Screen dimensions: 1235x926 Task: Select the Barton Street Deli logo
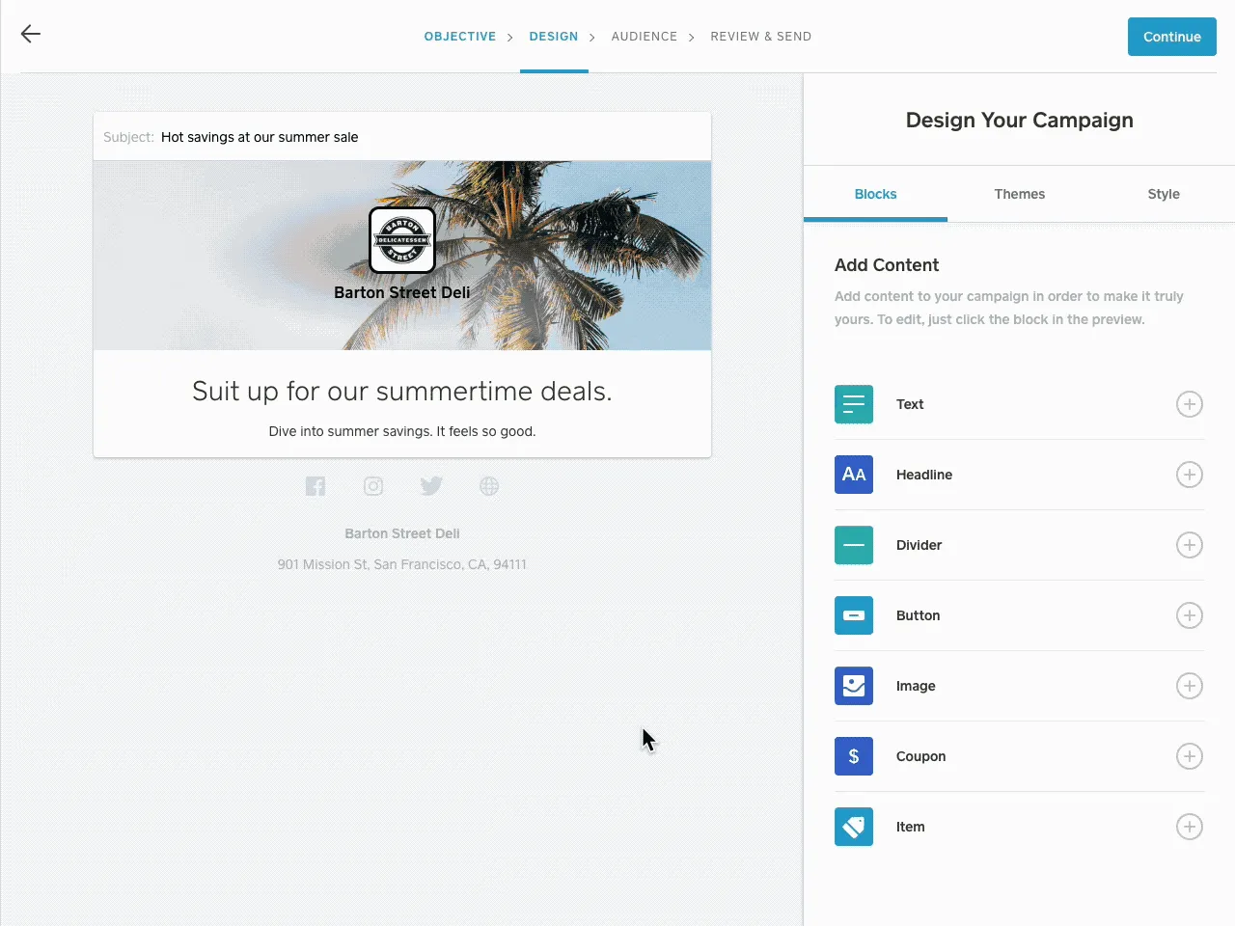(x=402, y=240)
